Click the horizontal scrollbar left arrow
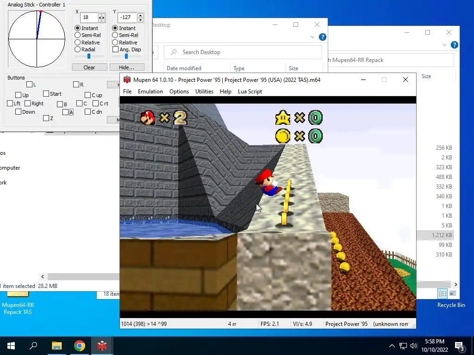The width and height of the screenshot is (474, 355). (x=43, y=276)
